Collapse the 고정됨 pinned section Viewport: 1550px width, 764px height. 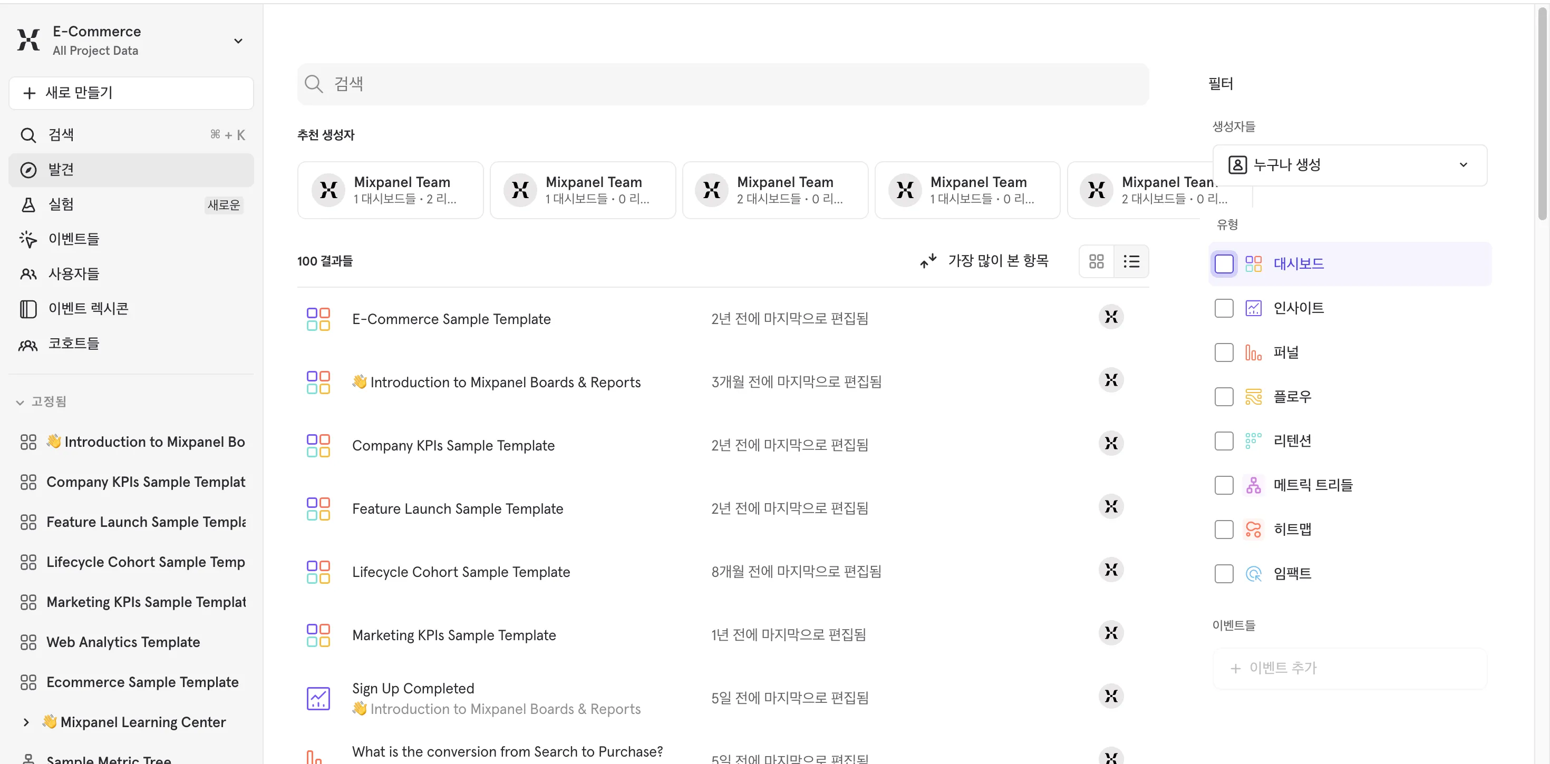pos(41,401)
